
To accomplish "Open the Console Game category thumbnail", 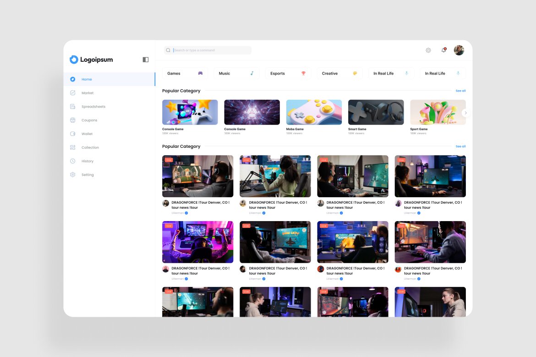I will coord(190,112).
